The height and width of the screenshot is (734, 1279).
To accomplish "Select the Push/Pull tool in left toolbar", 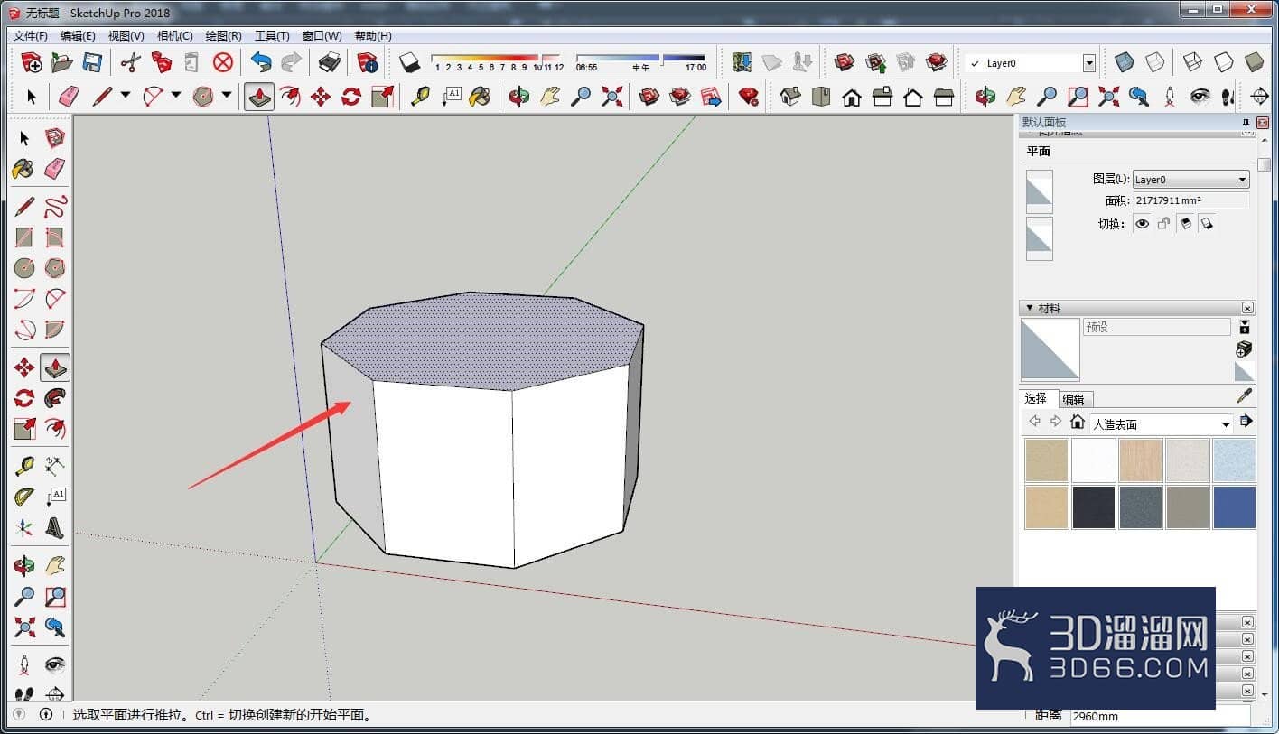I will (55, 367).
